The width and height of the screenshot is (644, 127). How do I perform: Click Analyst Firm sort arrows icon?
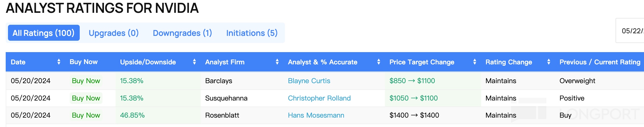[277, 62]
